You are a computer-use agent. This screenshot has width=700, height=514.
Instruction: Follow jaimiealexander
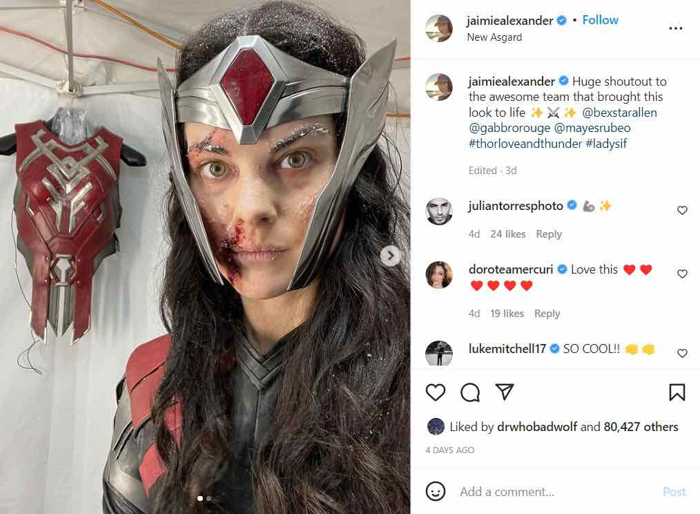[x=600, y=20]
